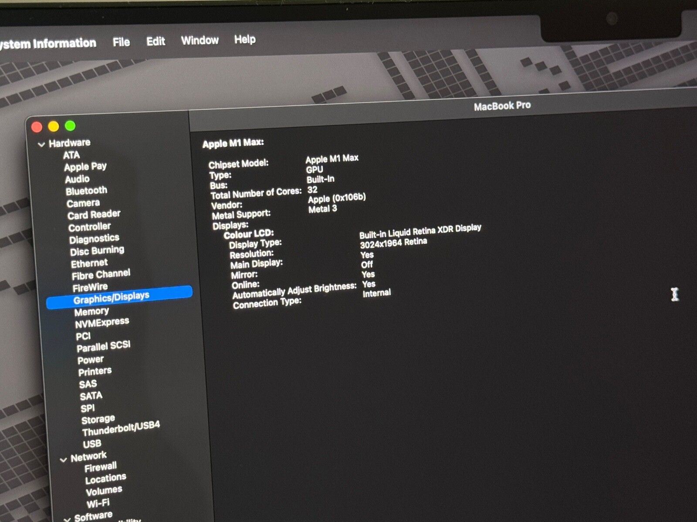Select Diagnostics in the sidebar
Image resolution: width=697 pixels, height=522 pixels.
pos(94,239)
